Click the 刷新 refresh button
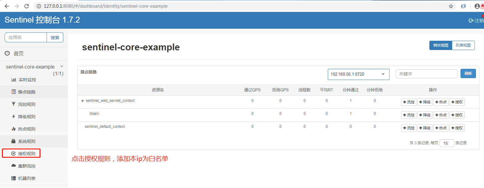 (x=468, y=73)
